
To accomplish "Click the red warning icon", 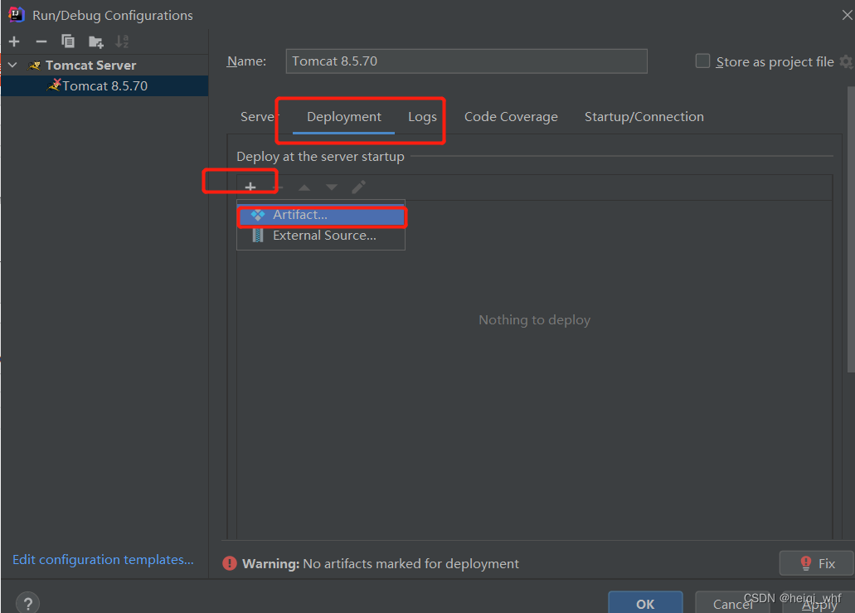I will [x=230, y=563].
